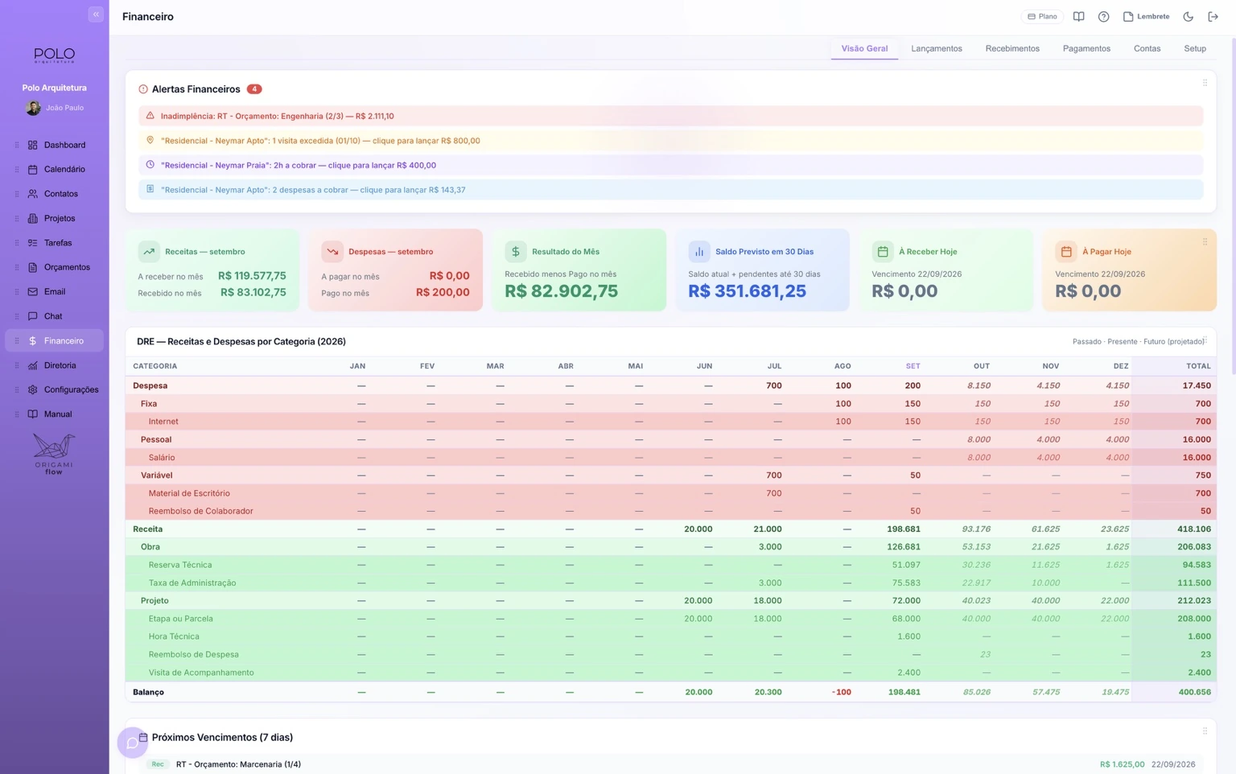Screen dimensions: 1236x774
Task: Select the Projetos building icon
Action: coord(33,219)
